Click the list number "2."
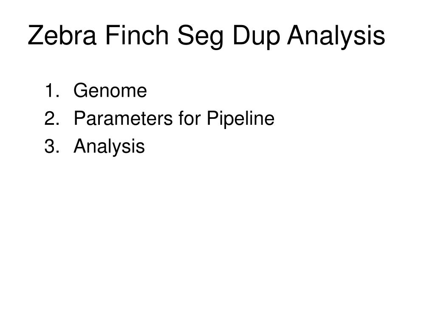 pos(52,118)
